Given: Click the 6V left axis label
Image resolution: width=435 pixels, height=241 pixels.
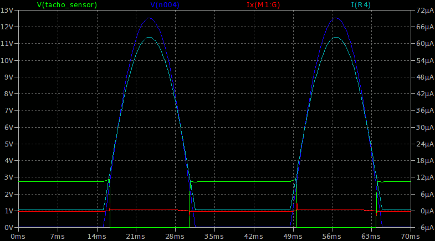Looking at the screenshot, I should [x=9, y=128].
